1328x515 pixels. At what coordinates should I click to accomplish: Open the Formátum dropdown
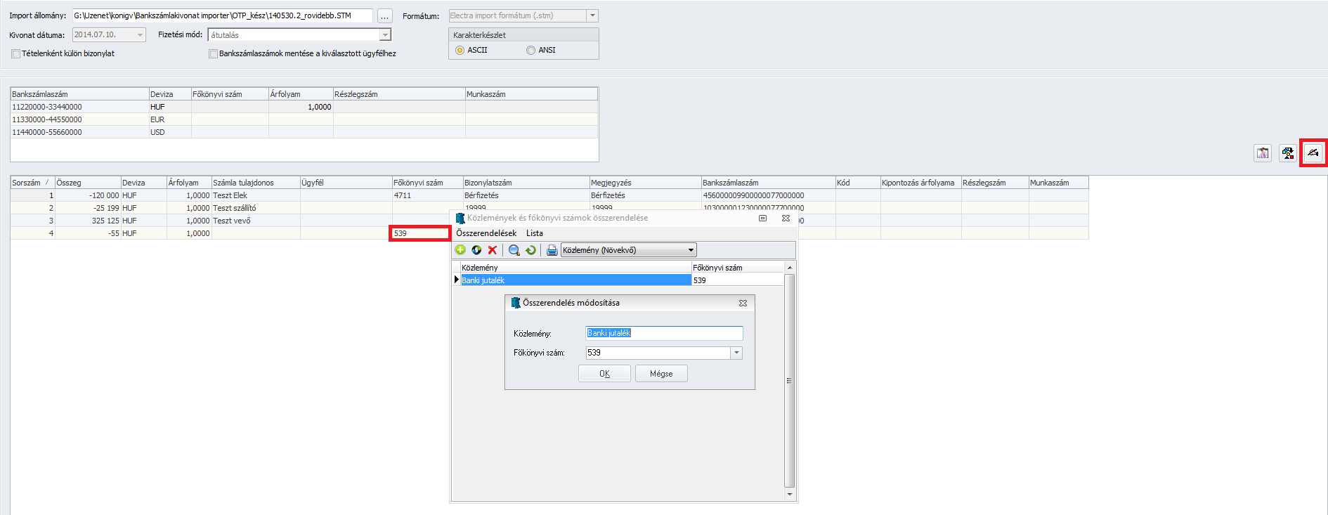592,15
